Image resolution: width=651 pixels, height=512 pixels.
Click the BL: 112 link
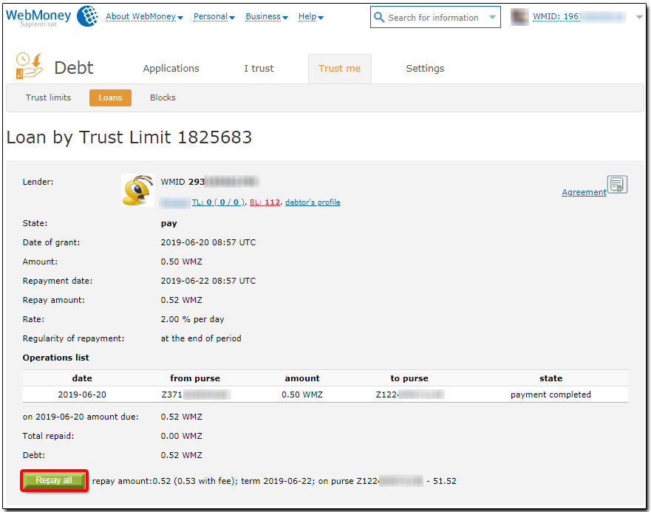click(x=265, y=202)
